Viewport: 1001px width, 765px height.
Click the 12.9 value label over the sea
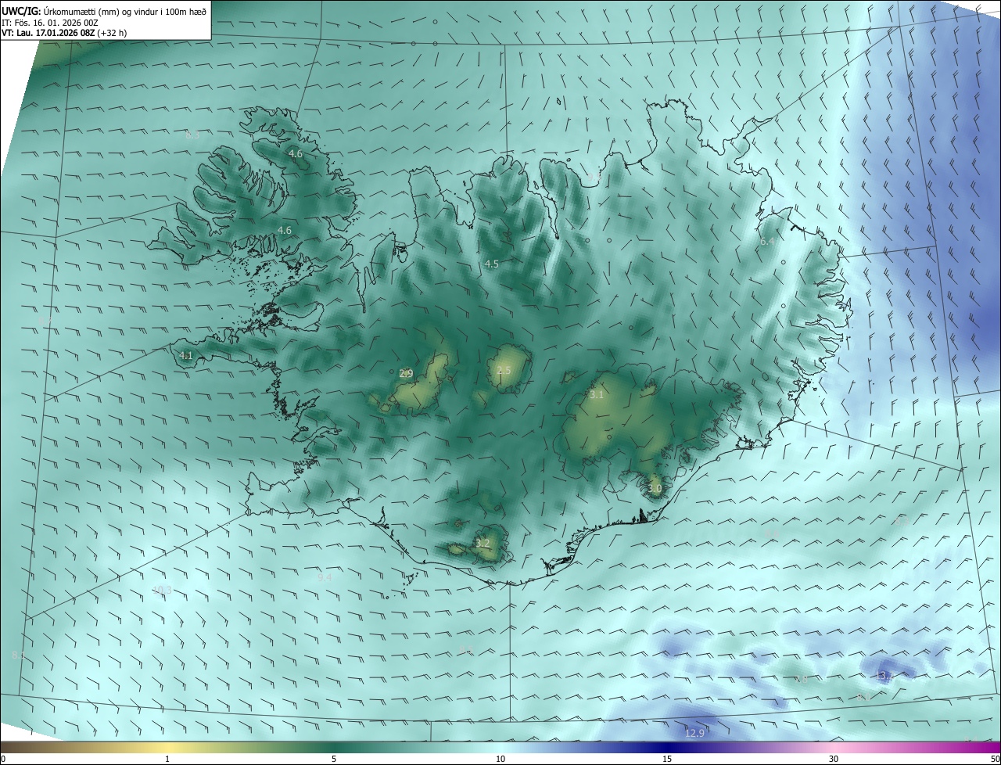click(694, 733)
